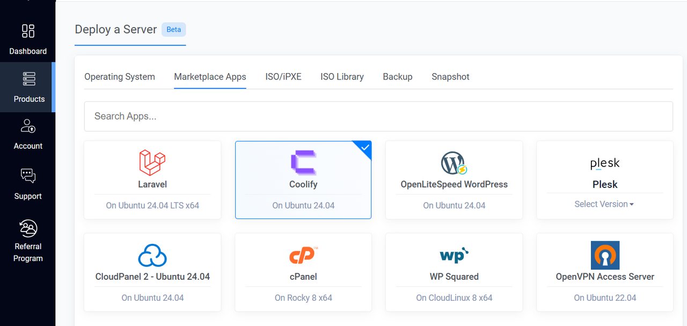This screenshot has width=687, height=326.
Task: Click the Dashboard label in sidebar
Action: pos(28,52)
